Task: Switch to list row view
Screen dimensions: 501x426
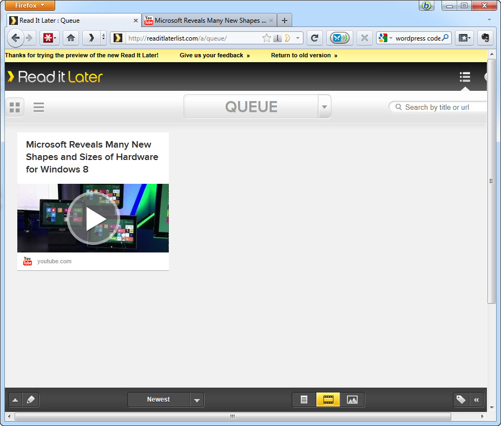Action: point(38,107)
